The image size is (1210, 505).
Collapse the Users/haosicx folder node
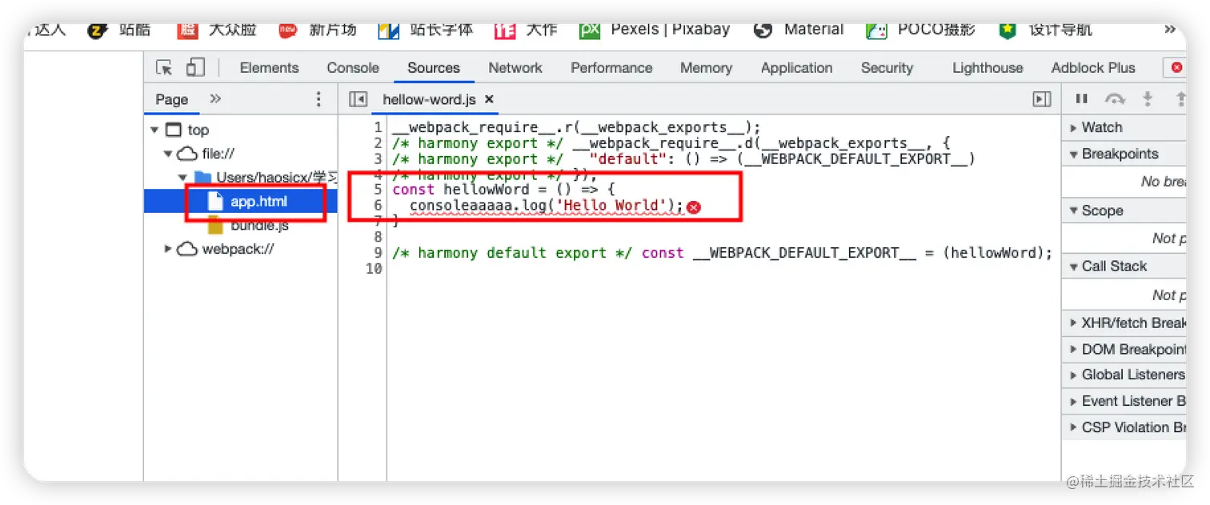click(182, 177)
